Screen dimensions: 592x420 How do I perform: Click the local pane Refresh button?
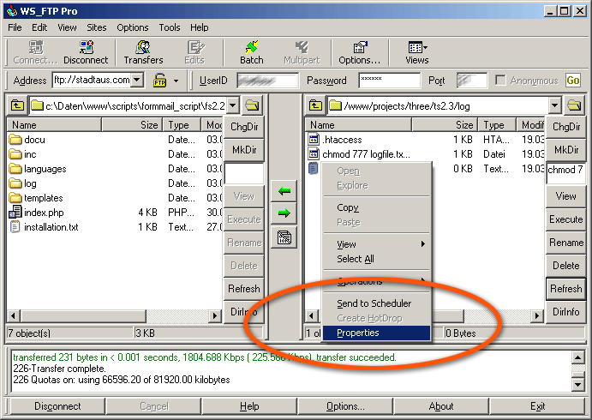pos(244,289)
